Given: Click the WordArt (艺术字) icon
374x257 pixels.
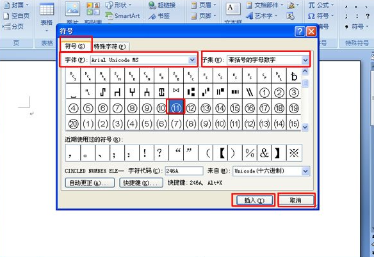Looking at the screenshot, I should [x=250, y=16].
